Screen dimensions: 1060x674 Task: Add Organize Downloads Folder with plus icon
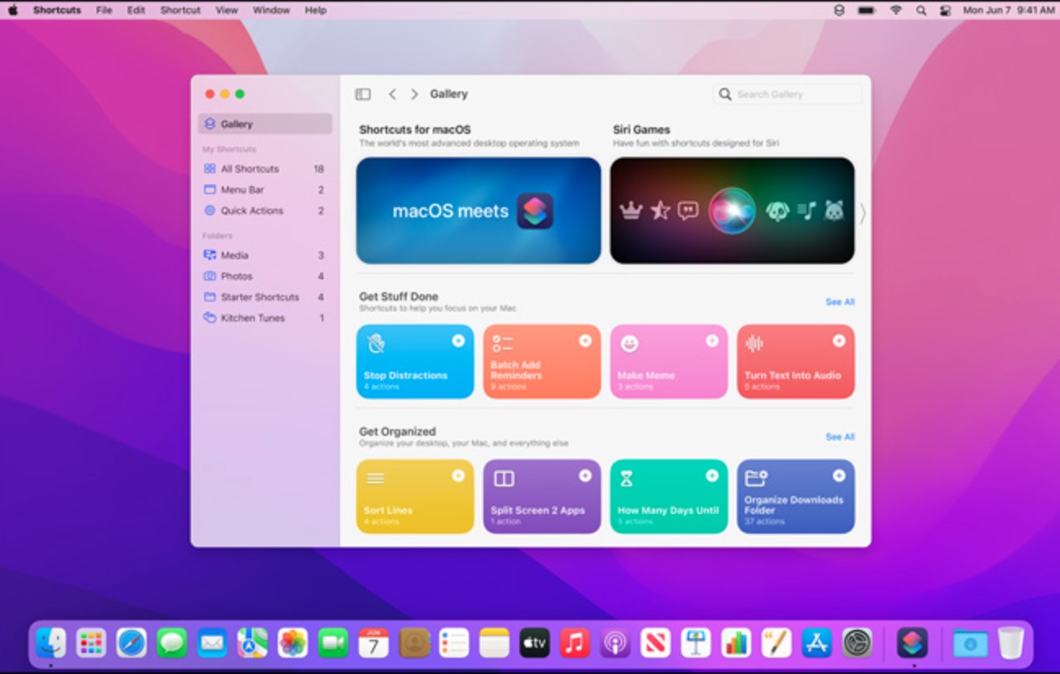coord(839,476)
